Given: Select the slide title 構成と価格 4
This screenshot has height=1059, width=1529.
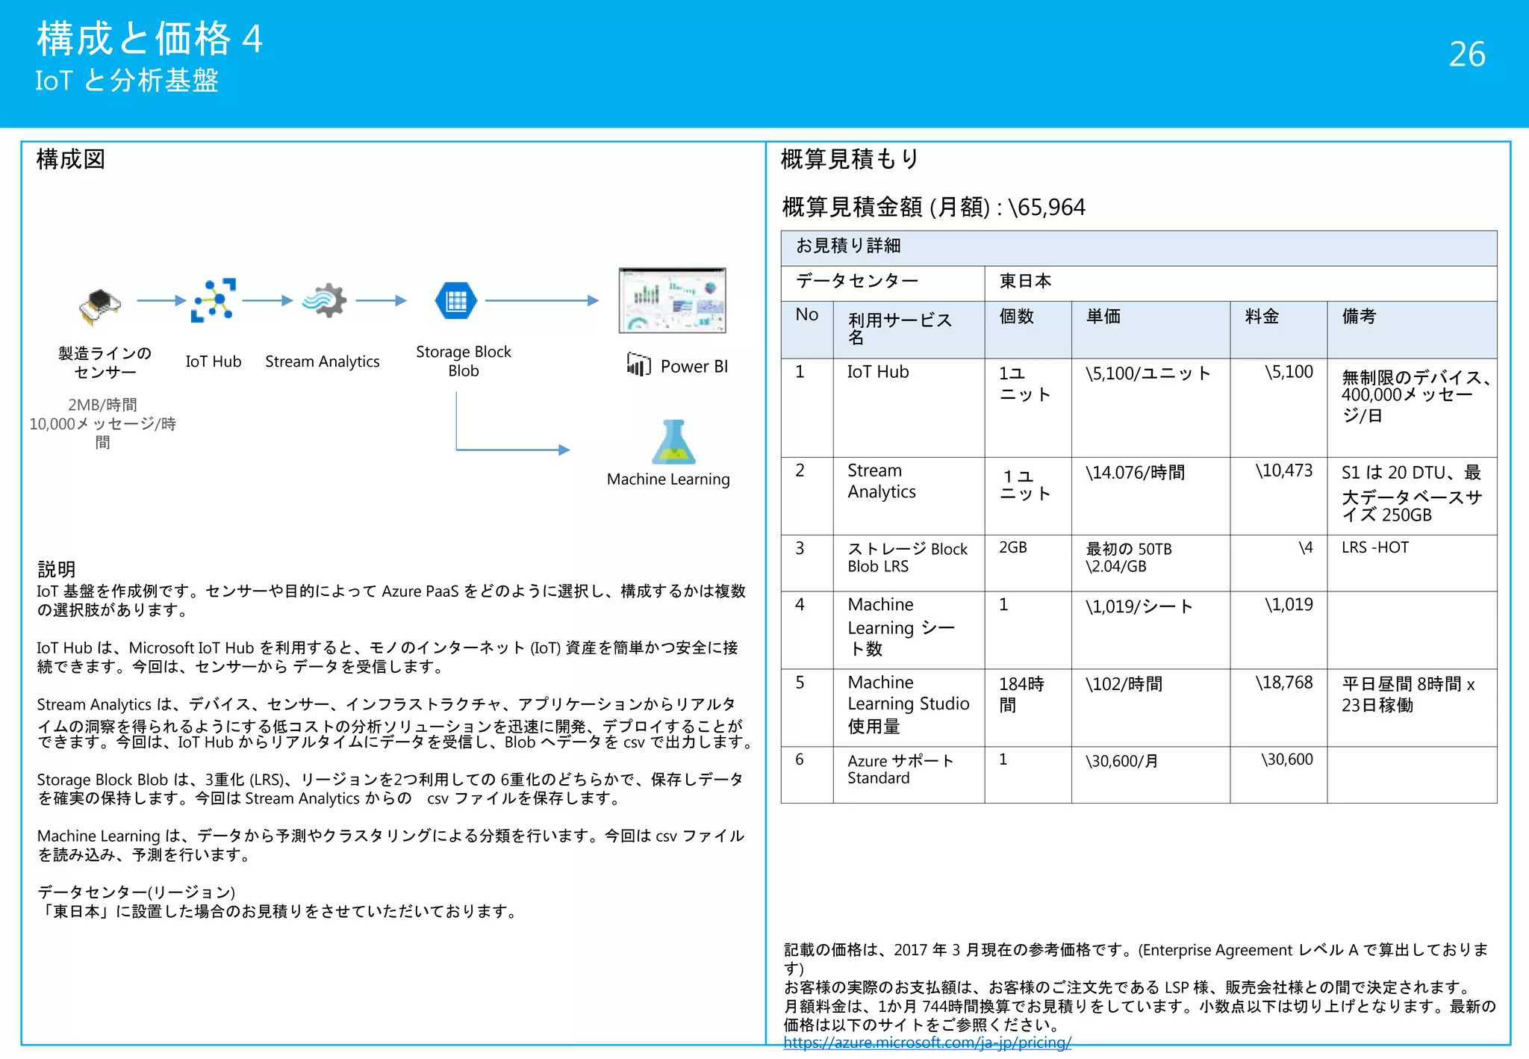Looking at the screenshot, I should point(149,39).
